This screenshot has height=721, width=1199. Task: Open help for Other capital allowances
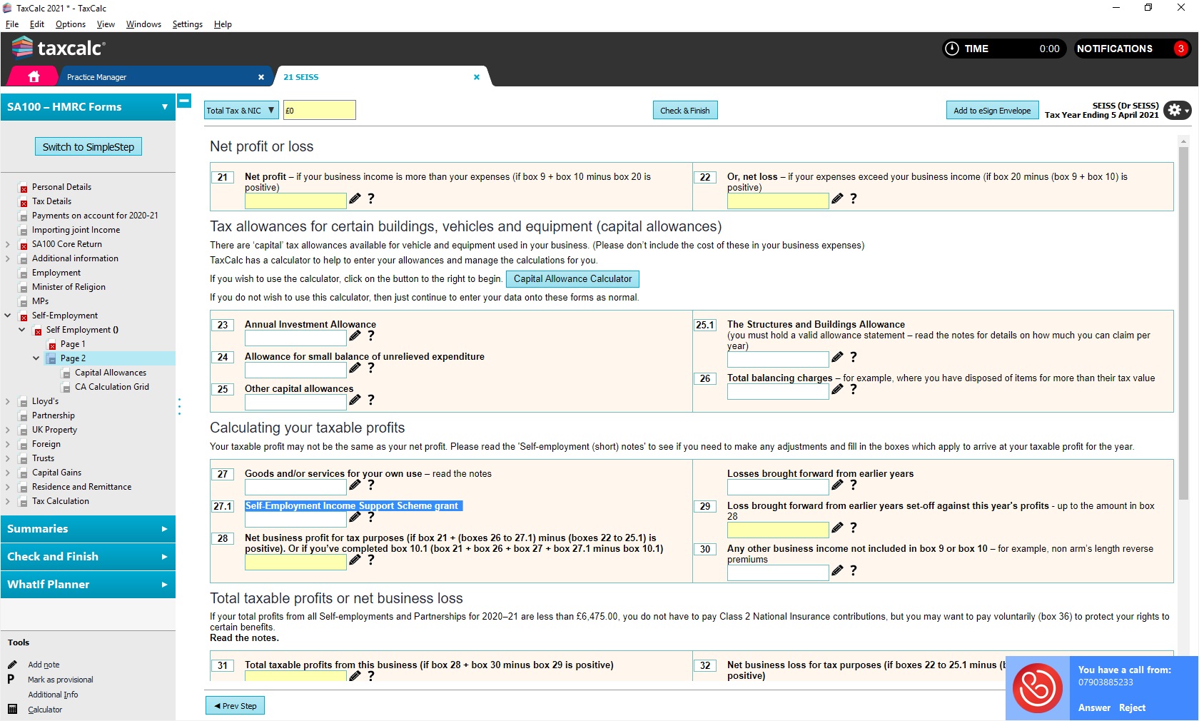(371, 400)
